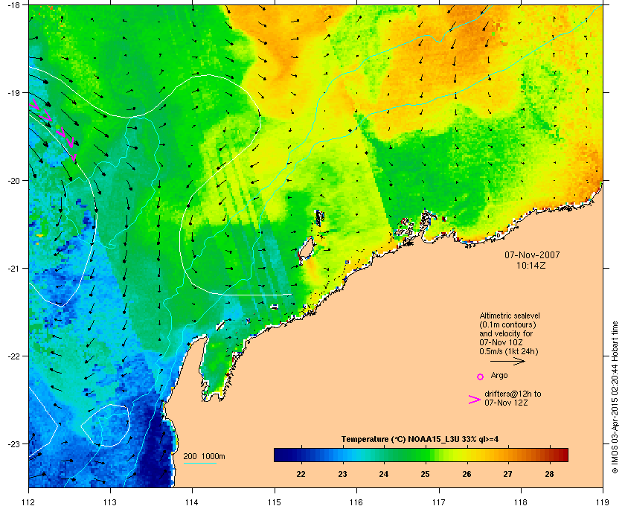Screen dimensions: 625x506
Task: Click latitude axis label -22
Action: pyautogui.click(x=13, y=356)
